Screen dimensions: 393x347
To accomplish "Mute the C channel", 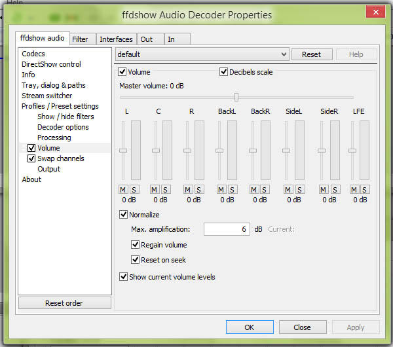I will click(155, 189).
